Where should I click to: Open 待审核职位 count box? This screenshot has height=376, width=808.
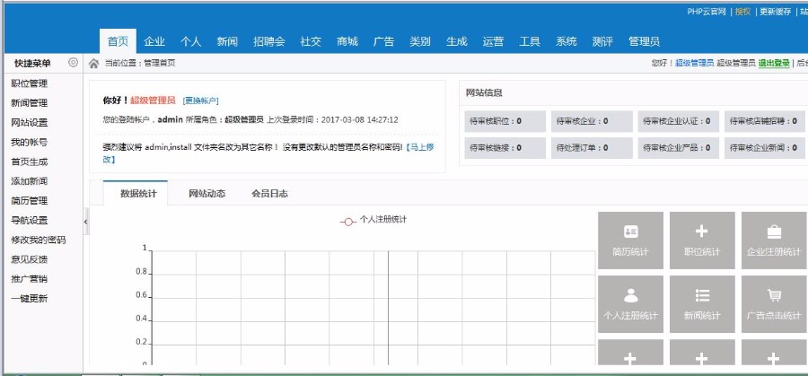point(505,121)
